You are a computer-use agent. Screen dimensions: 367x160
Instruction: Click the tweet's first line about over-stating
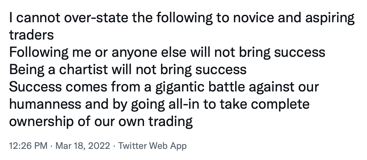182,18
